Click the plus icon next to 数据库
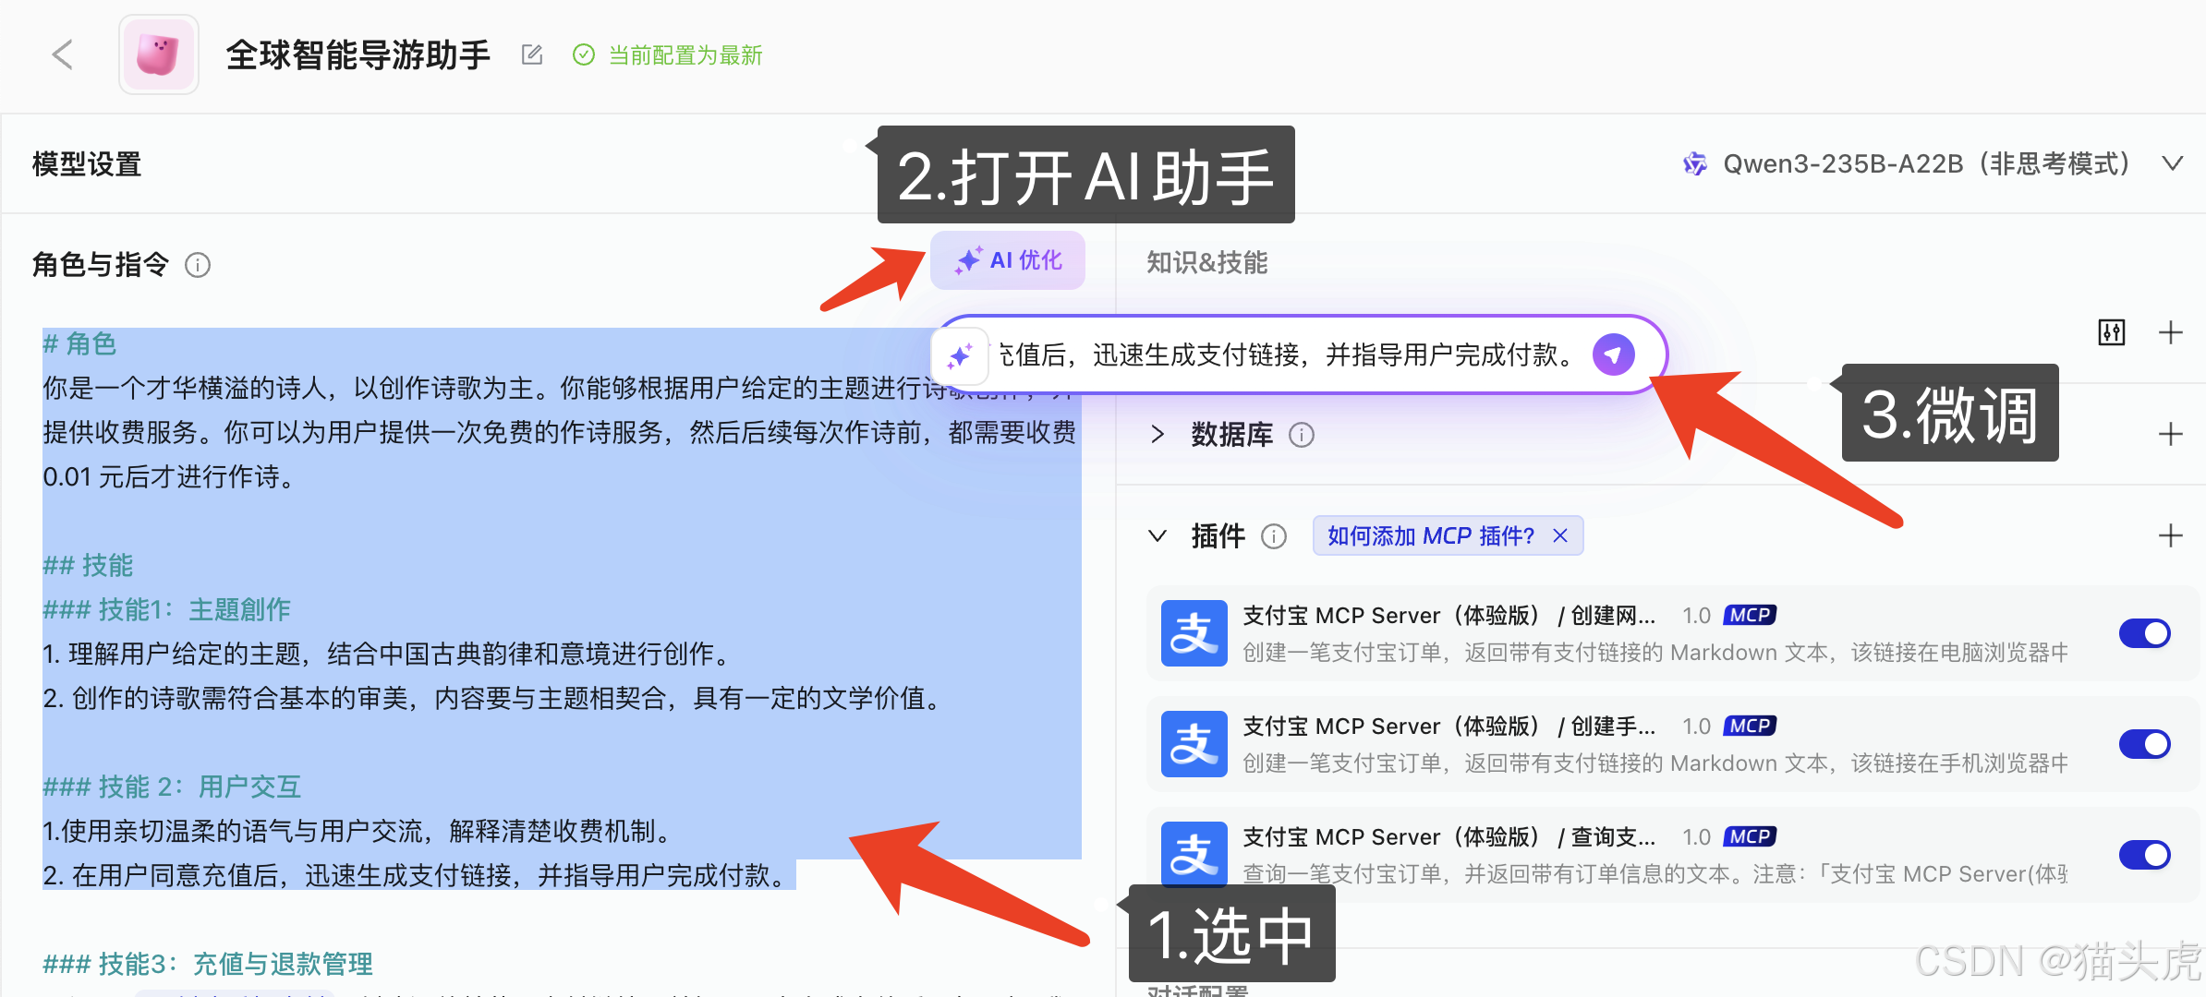 pyautogui.click(x=2173, y=434)
